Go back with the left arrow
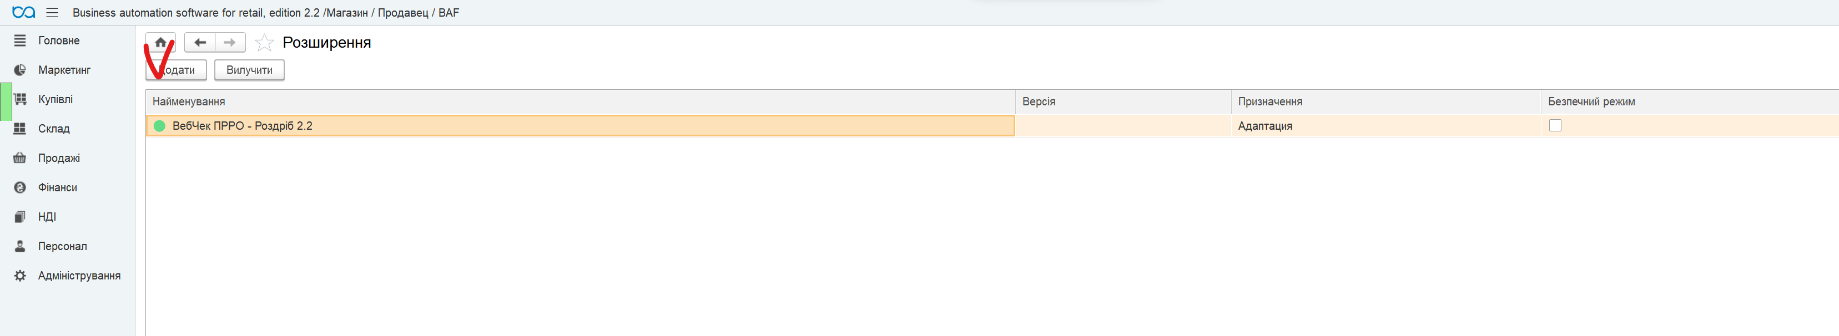 tap(200, 43)
